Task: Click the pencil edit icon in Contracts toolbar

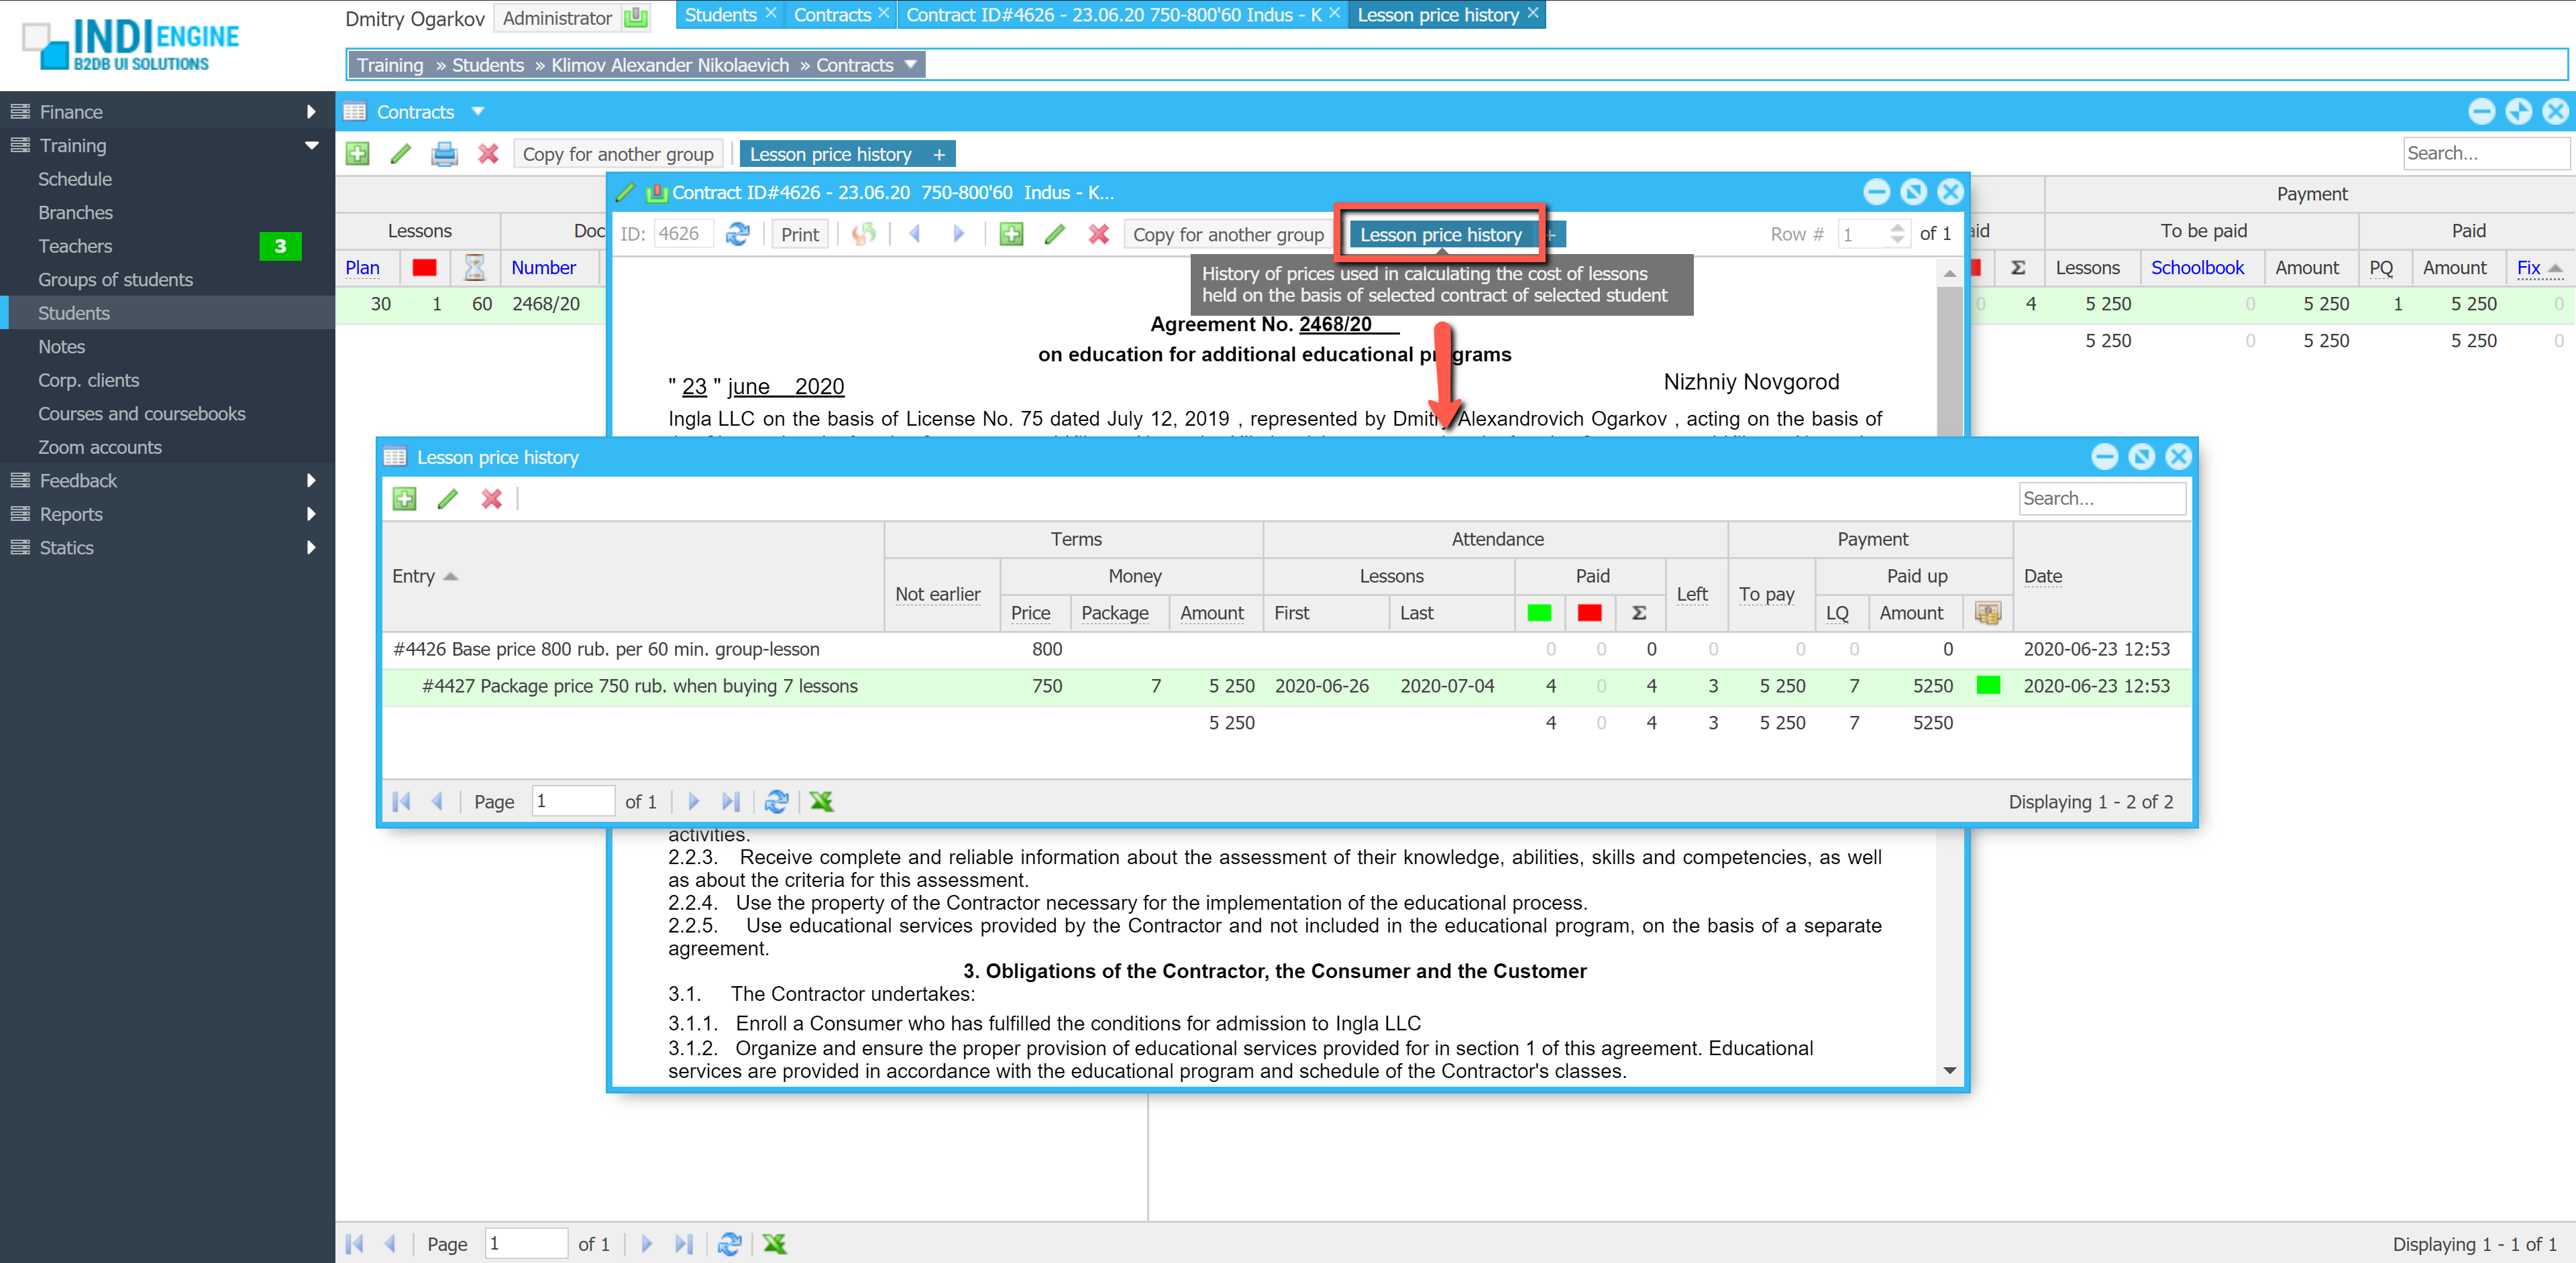Action: pos(401,154)
